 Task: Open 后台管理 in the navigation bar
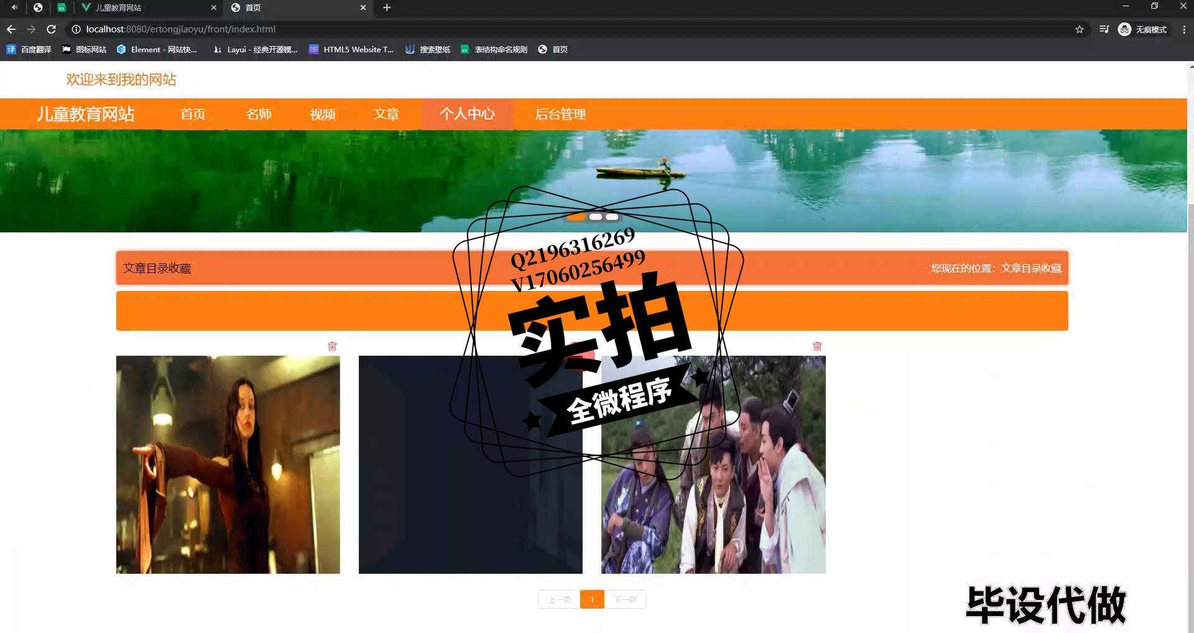(x=560, y=114)
